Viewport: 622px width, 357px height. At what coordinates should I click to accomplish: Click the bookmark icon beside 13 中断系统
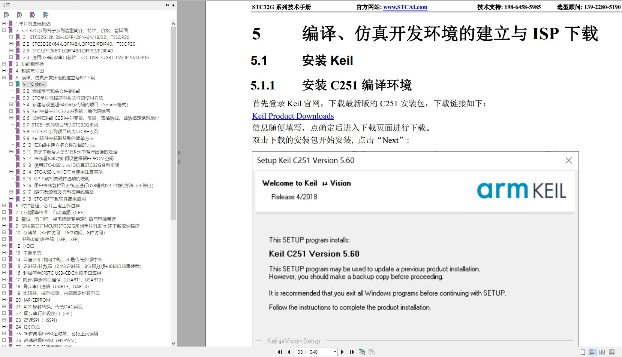point(11,253)
